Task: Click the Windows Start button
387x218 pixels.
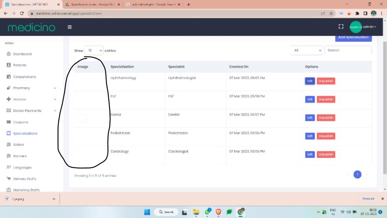Action: pos(147,212)
